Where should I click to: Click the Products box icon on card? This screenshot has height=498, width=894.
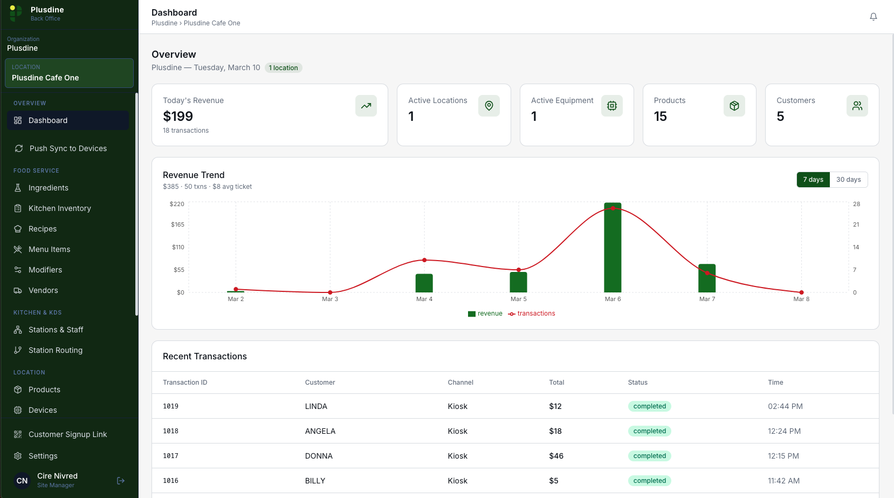coord(734,106)
